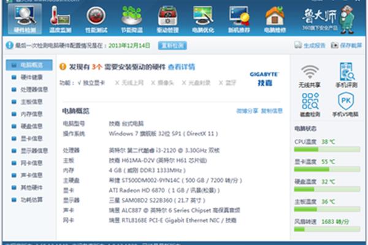
Task: Open 内存信息 in the sidebar
Action: (27, 114)
